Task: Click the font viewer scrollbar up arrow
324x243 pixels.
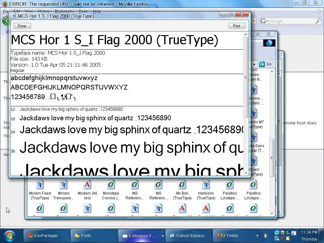Action: coord(246,34)
